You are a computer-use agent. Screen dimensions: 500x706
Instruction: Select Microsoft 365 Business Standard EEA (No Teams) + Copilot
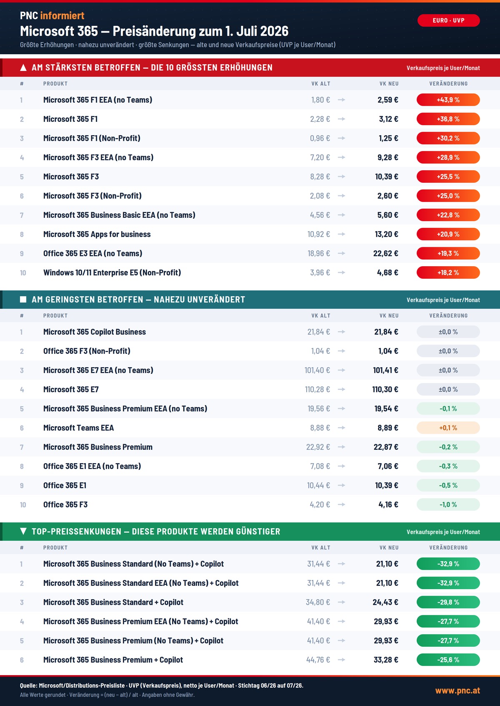[141, 583]
